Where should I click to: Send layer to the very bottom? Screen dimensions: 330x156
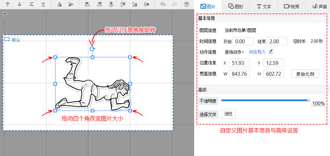43,4
